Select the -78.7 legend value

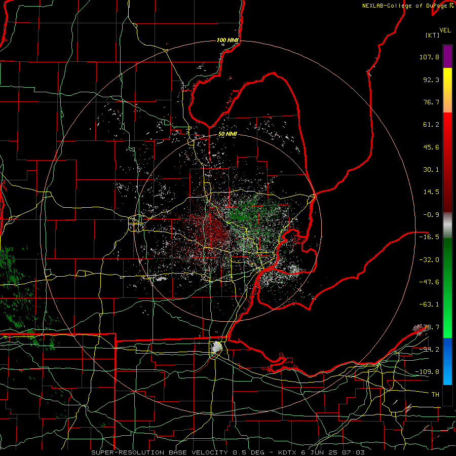pyautogui.click(x=429, y=327)
